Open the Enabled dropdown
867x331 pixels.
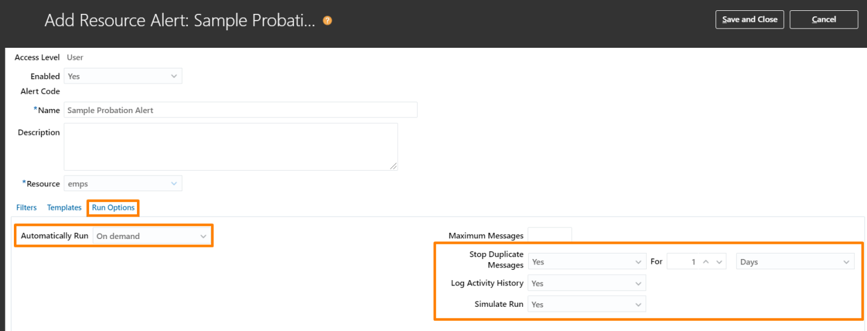click(x=122, y=76)
